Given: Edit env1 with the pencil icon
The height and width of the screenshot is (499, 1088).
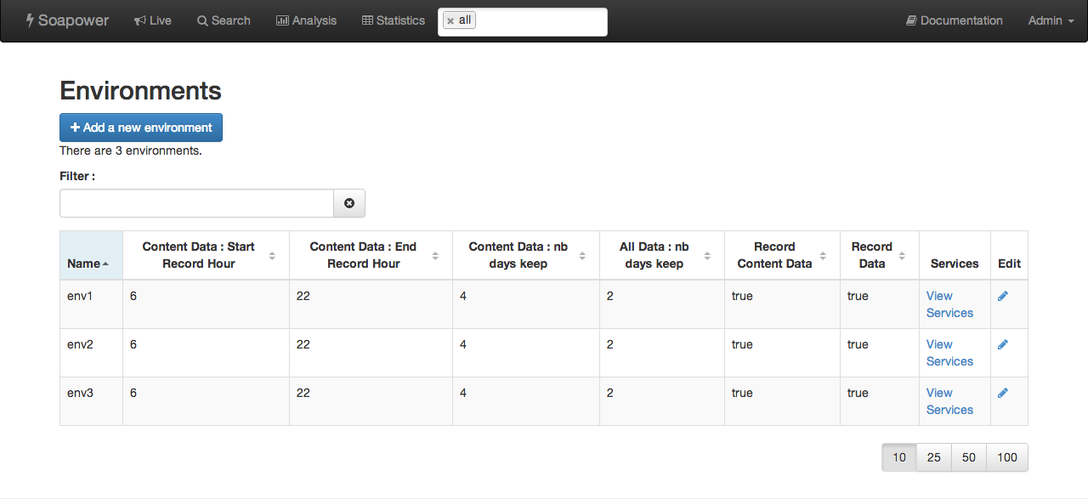Looking at the screenshot, I should click(1003, 296).
